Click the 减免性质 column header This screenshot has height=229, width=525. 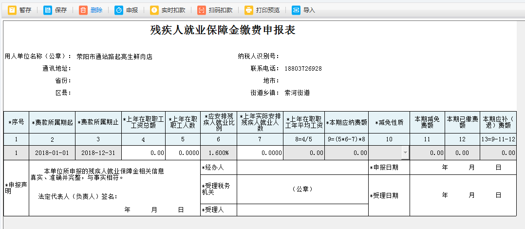click(389, 122)
